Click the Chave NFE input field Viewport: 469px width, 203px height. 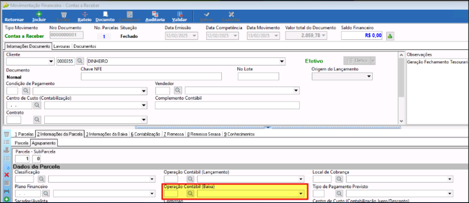pos(151,76)
